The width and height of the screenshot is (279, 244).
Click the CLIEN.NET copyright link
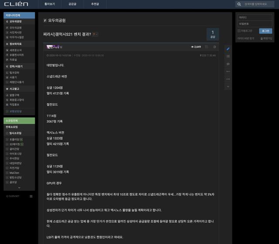click(13, 196)
